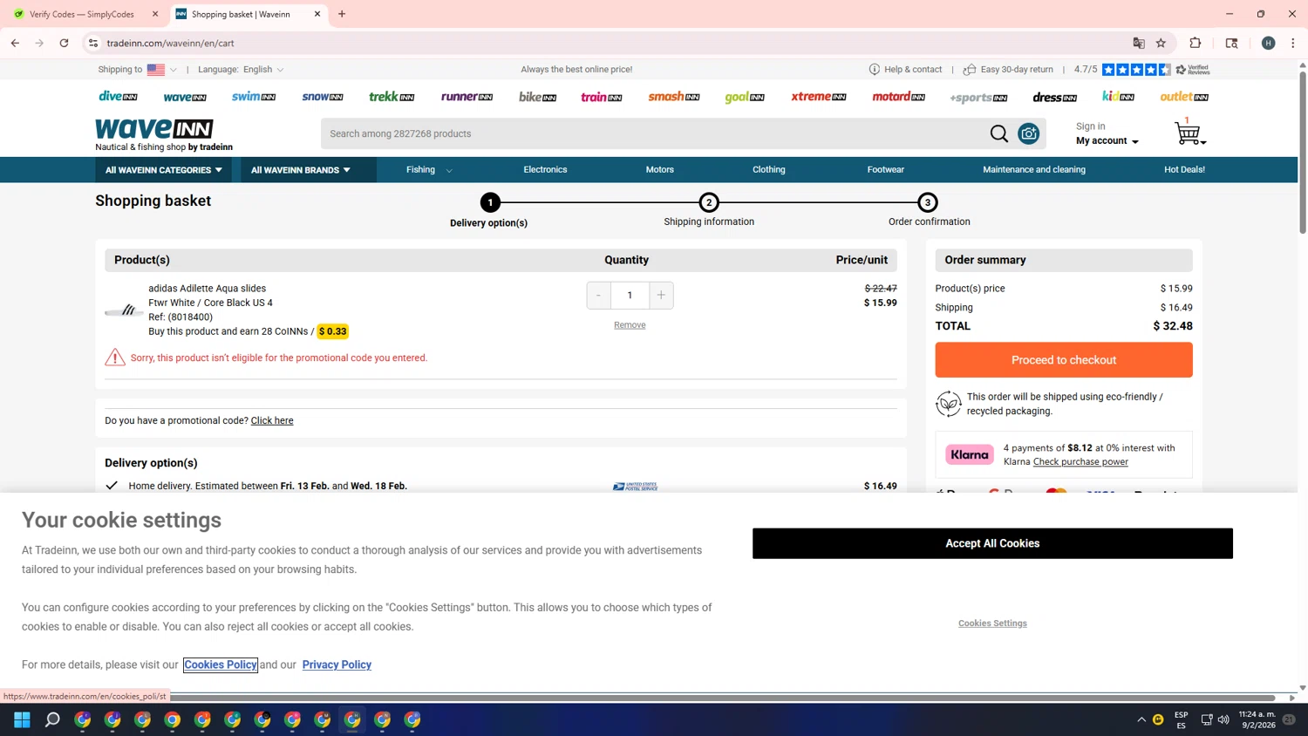The height and width of the screenshot is (736, 1308).
Task: Click the Chrome profile avatar icon
Action: tap(1268, 43)
